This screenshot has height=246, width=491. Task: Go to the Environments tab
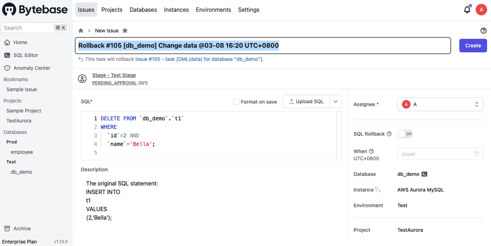point(213,10)
